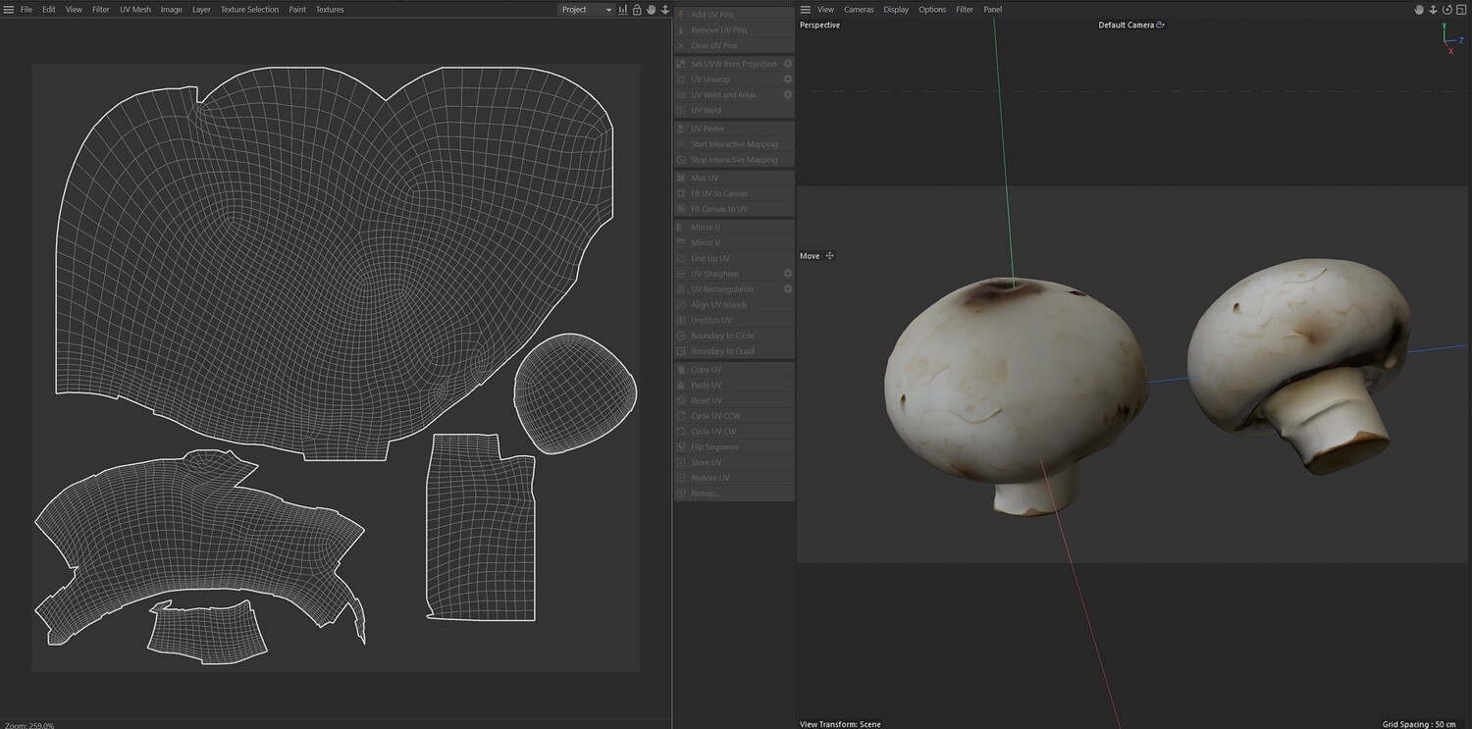Open settings gear for UV Straighten
This screenshot has width=1472, height=729.
(787, 274)
